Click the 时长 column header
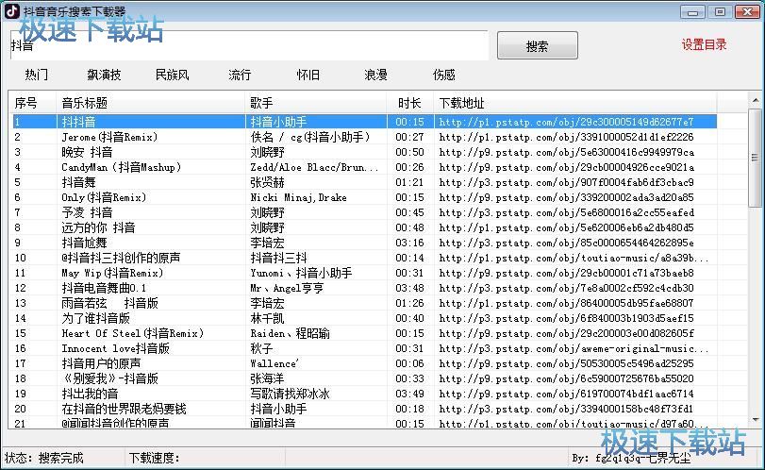The width and height of the screenshot is (765, 470). point(409,103)
